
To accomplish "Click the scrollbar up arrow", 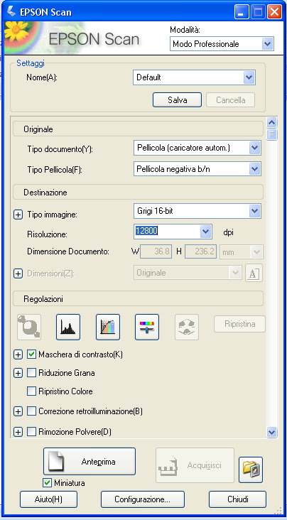I will [x=272, y=123].
